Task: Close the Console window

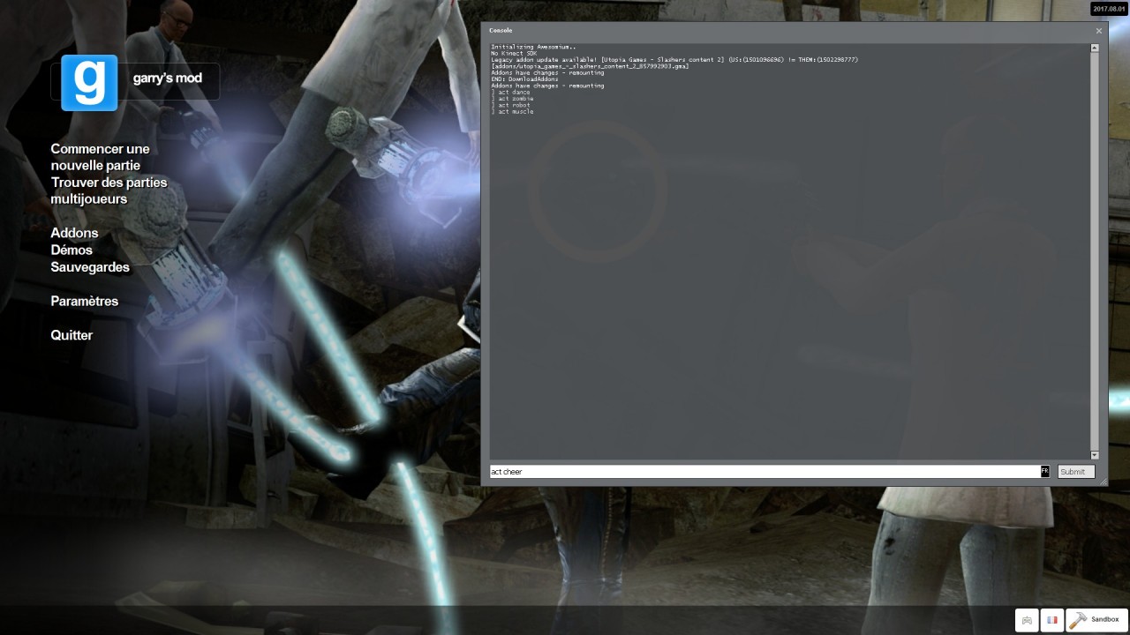Action: 1099,31
